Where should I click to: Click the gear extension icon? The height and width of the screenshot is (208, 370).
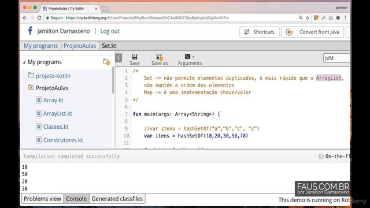pos(338,18)
